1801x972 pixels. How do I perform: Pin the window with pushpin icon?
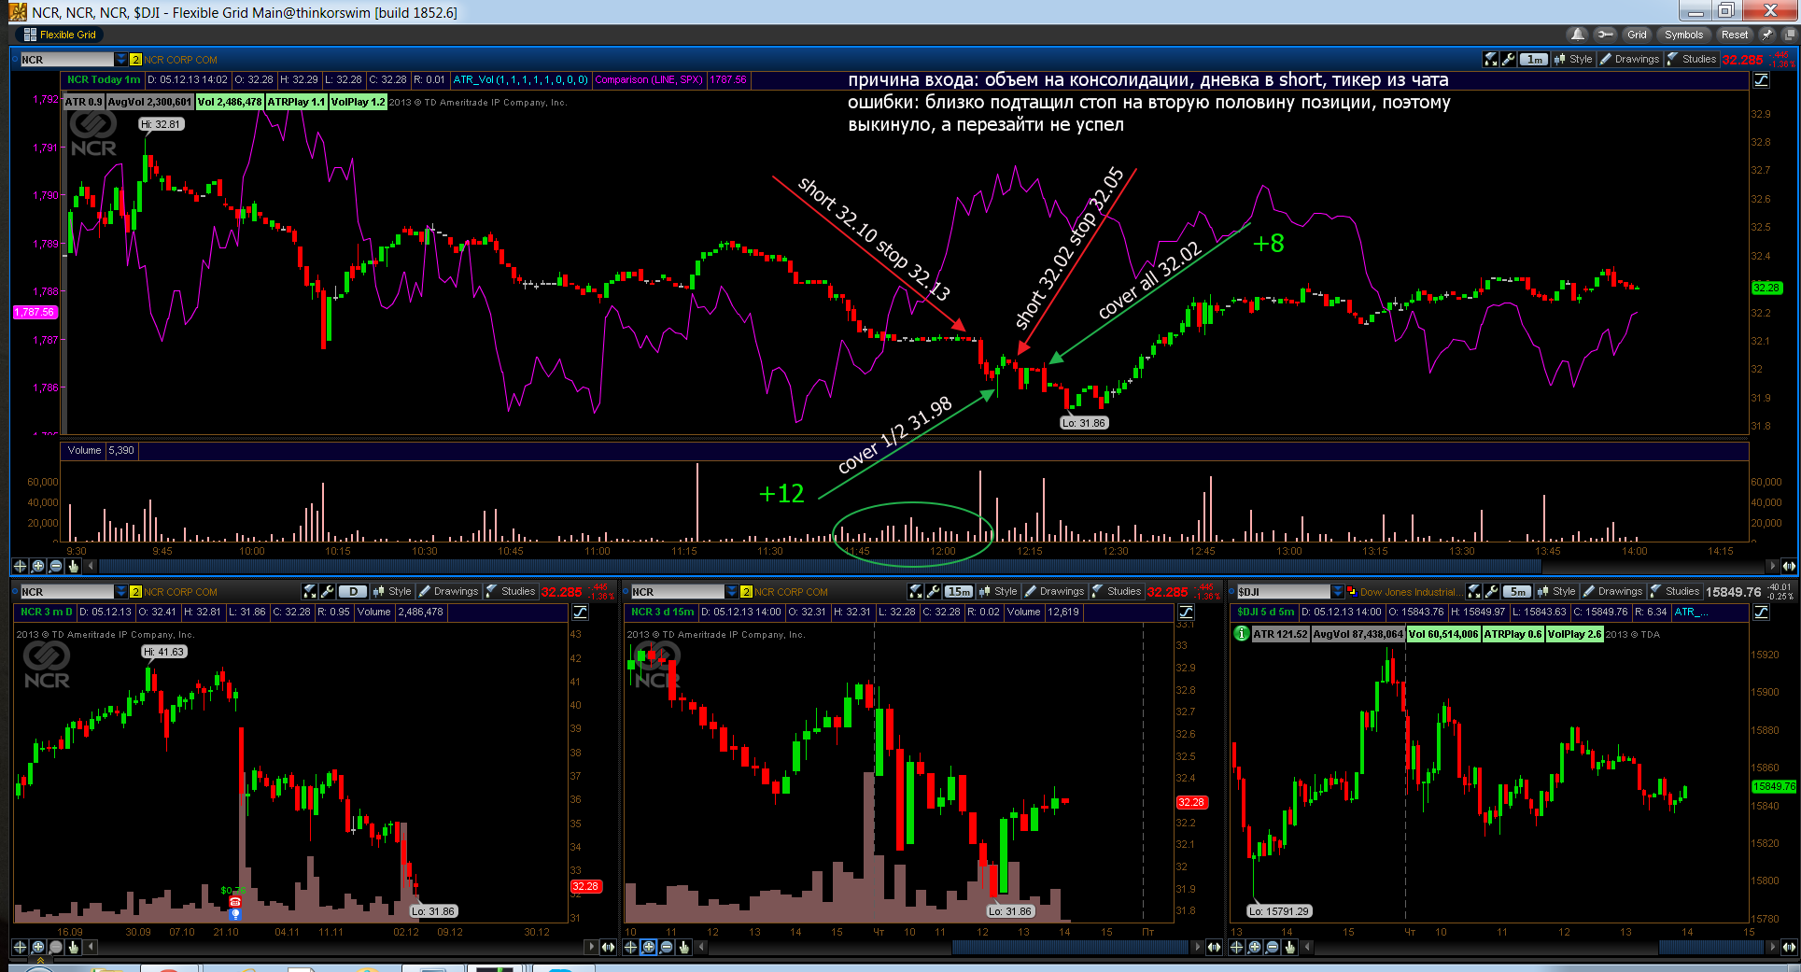click(1767, 35)
